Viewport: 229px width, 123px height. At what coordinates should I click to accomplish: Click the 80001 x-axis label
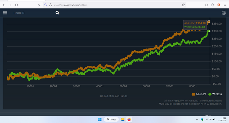tap(193, 86)
